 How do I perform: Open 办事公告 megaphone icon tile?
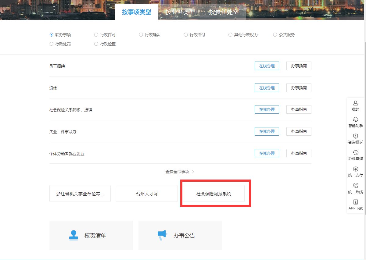(162, 235)
